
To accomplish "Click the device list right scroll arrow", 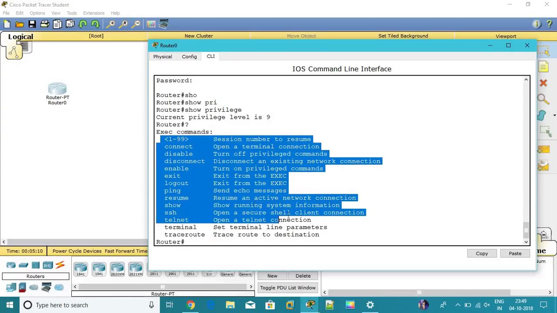I will tap(251, 287).
